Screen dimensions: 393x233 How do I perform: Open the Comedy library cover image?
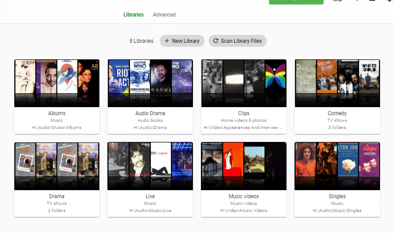(x=337, y=83)
